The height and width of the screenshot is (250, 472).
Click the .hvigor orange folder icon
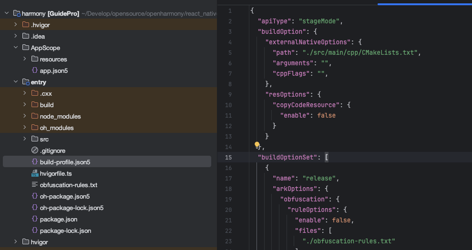tap(26, 25)
